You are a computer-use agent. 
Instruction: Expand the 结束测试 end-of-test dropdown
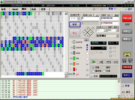[x=117, y=36]
